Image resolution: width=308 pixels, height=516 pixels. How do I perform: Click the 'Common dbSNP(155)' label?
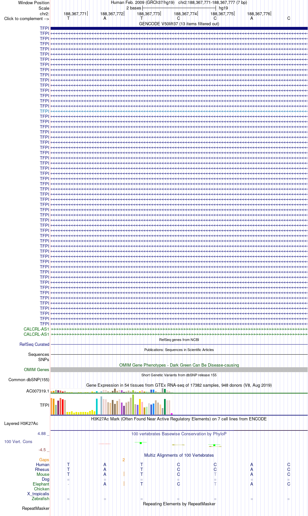tap(29, 380)
